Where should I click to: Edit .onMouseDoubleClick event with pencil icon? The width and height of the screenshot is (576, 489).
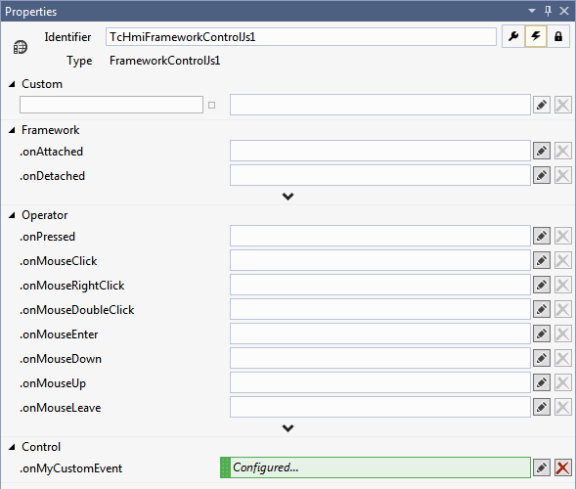click(x=542, y=309)
